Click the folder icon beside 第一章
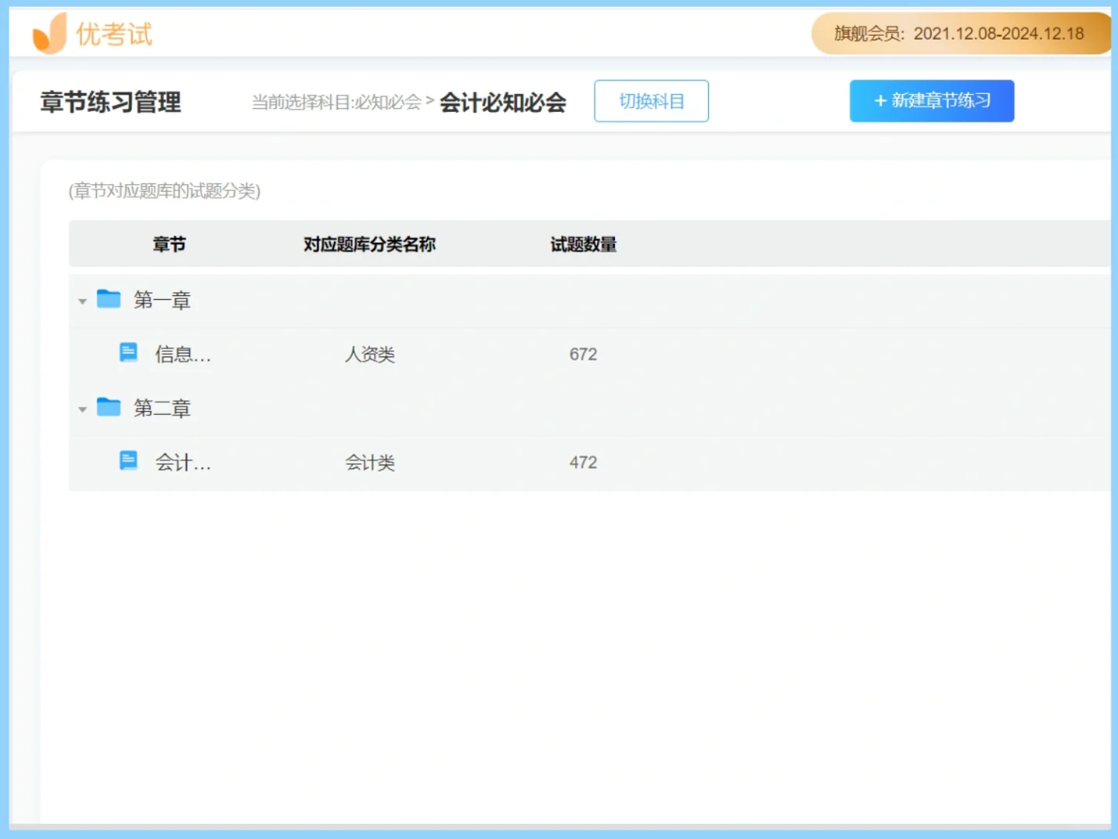 (107, 299)
